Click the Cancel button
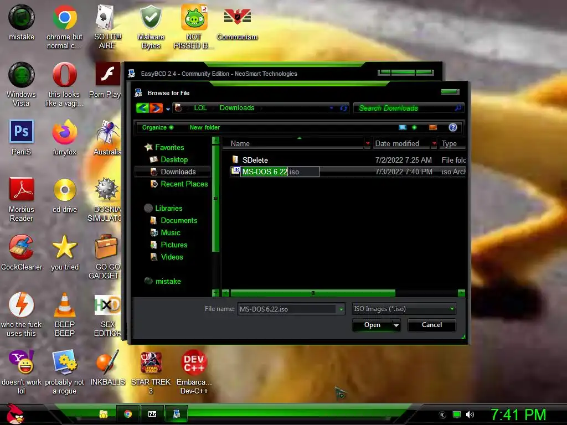Viewport: 567px width, 425px height. click(x=432, y=325)
